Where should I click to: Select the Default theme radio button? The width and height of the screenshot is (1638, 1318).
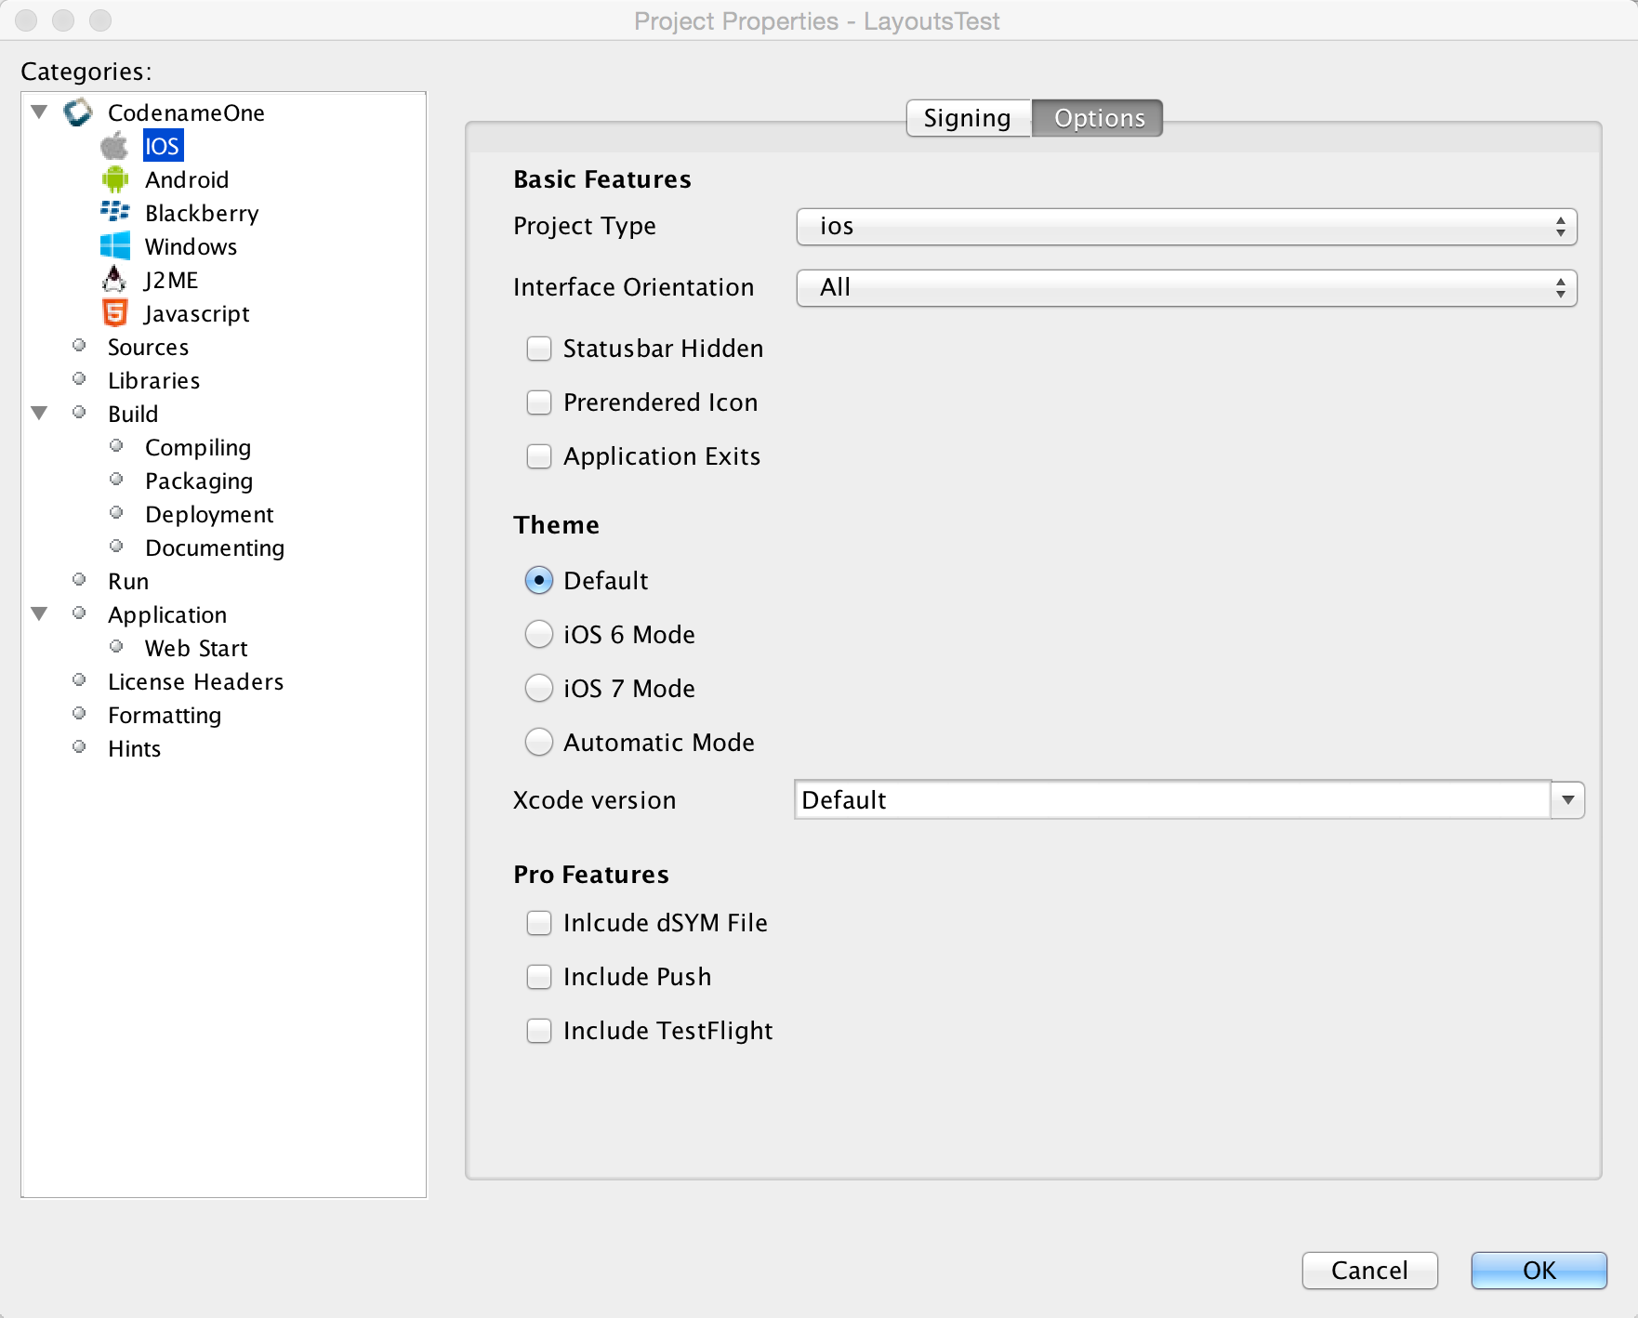(539, 581)
